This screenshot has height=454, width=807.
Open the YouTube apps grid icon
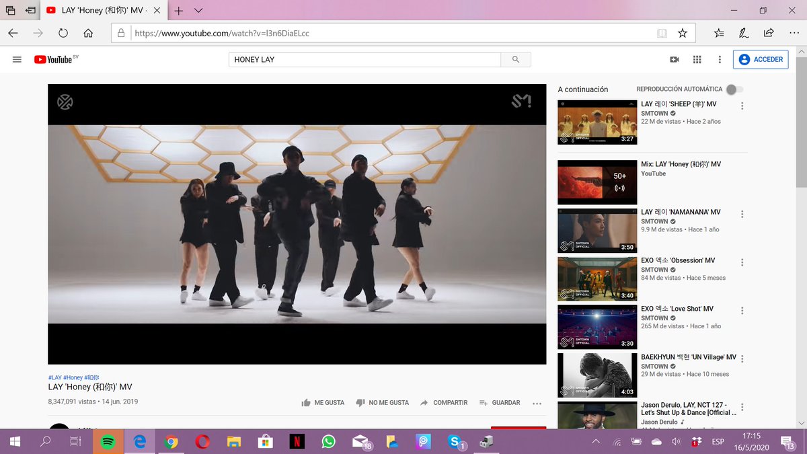coord(697,59)
